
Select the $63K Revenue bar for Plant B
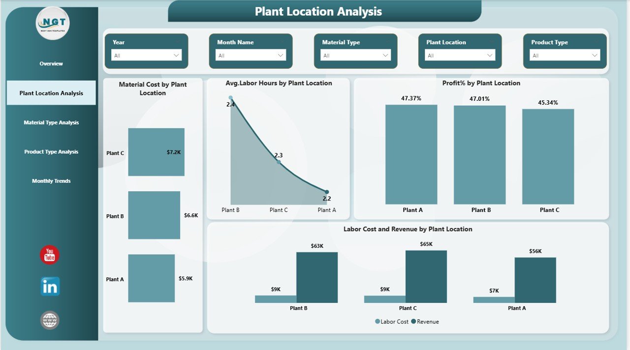tap(316, 276)
